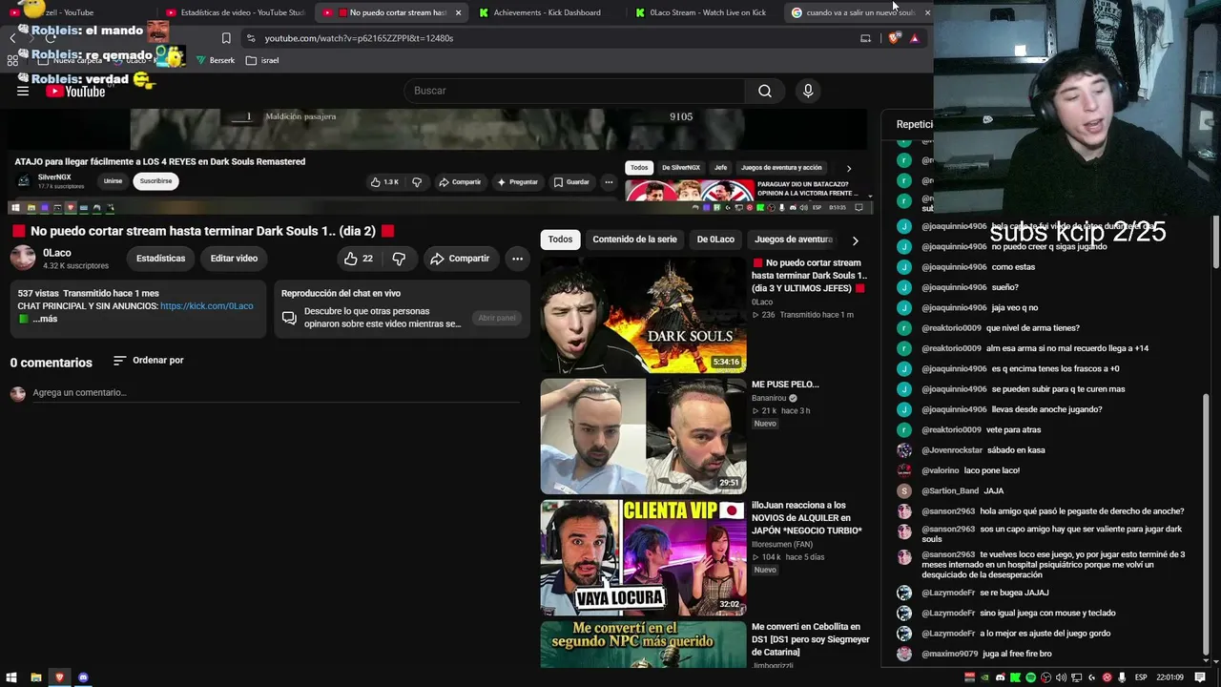
Task: Open File Explorer from the taskbar
Action: point(36,677)
